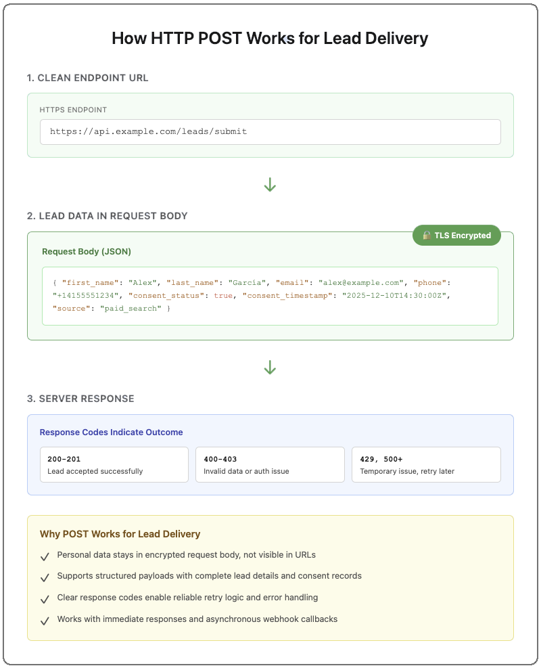Click the checkmark beside "Personal data stays in encrypted"
Viewport: 541px width, 668px height.
(x=45, y=556)
